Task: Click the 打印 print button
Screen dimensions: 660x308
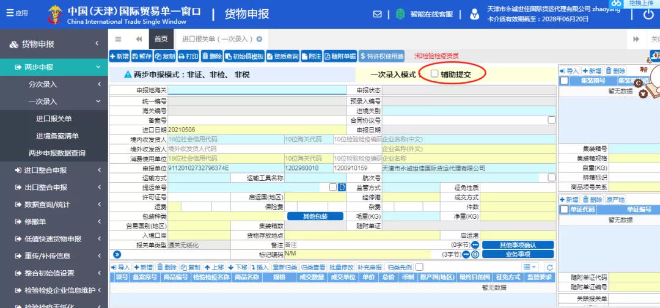Action: click(188, 56)
